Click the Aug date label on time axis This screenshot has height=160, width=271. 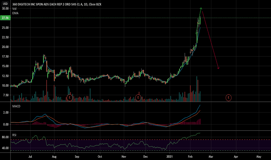click(54, 157)
